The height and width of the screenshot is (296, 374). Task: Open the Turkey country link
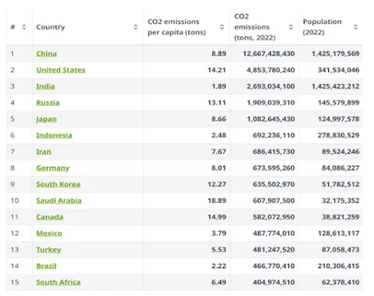click(x=48, y=249)
